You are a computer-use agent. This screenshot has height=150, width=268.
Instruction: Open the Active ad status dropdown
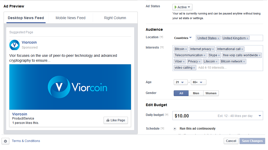click(x=182, y=7)
